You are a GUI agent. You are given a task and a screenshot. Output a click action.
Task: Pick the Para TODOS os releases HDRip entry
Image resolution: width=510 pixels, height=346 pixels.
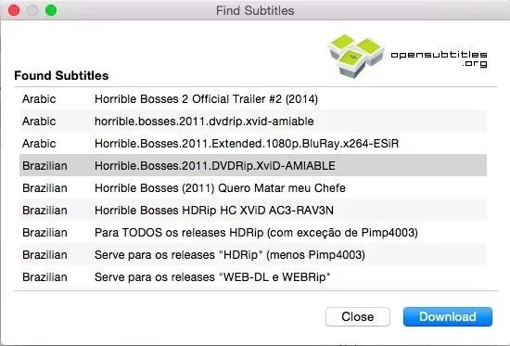(253, 233)
